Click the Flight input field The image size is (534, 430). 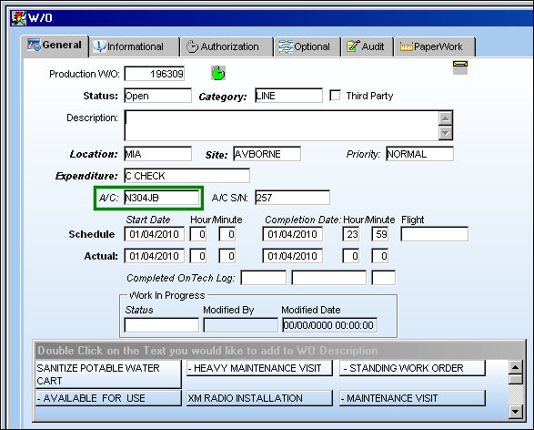[434, 234]
